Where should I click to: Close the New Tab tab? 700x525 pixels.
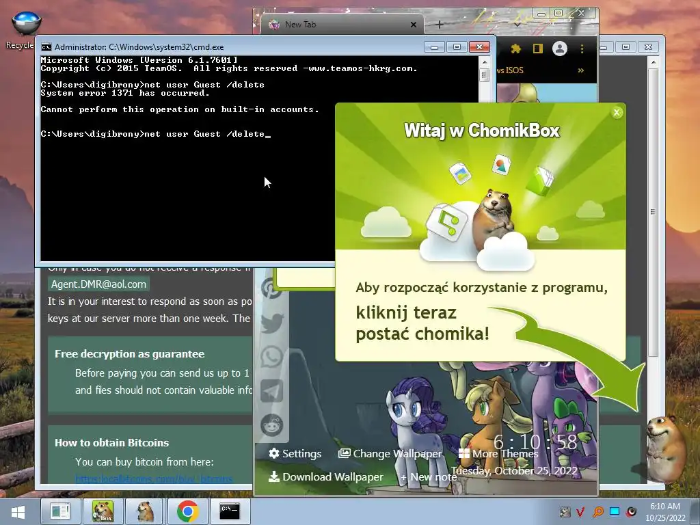point(414,25)
